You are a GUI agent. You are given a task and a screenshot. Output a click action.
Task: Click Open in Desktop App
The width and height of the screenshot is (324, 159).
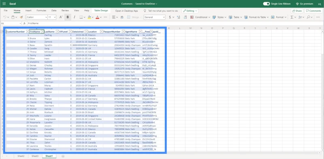pyautogui.click(x=126, y=11)
